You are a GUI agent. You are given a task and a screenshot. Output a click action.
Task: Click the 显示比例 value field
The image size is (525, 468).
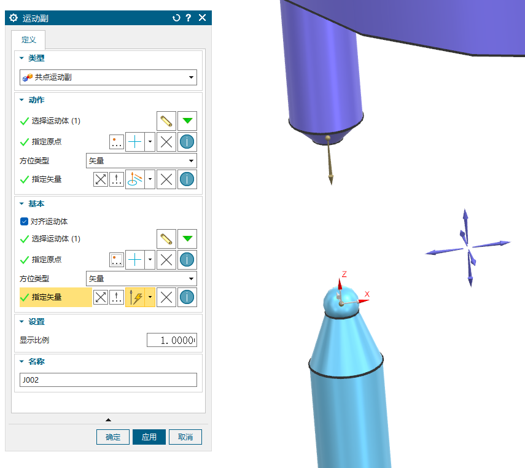(171, 340)
